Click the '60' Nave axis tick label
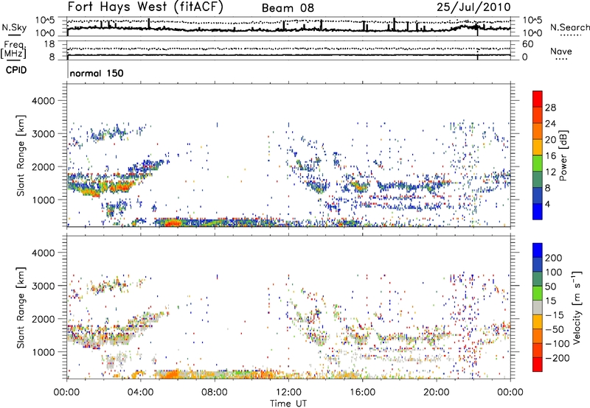590x408 pixels. click(527, 44)
